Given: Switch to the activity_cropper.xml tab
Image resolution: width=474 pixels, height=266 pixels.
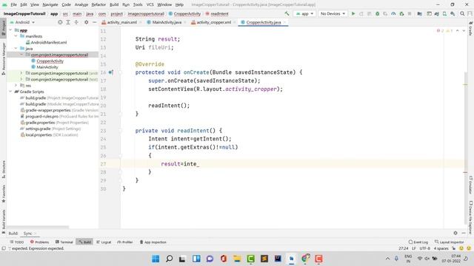Looking at the screenshot, I should (x=214, y=22).
